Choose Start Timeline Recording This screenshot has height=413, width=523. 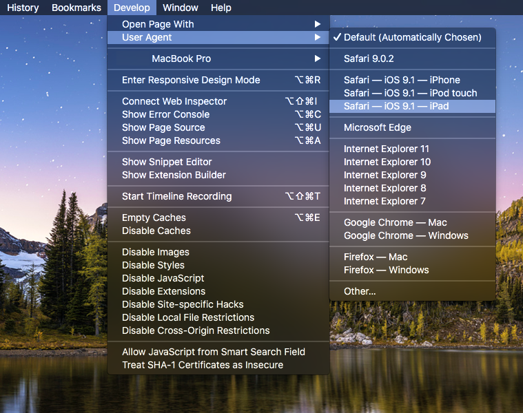[x=218, y=196]
